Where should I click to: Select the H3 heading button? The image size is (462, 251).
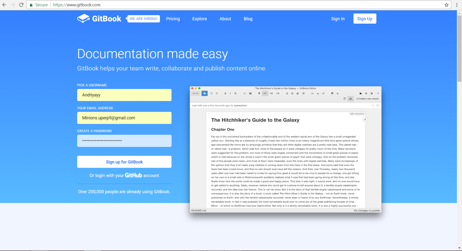(278, 93)
